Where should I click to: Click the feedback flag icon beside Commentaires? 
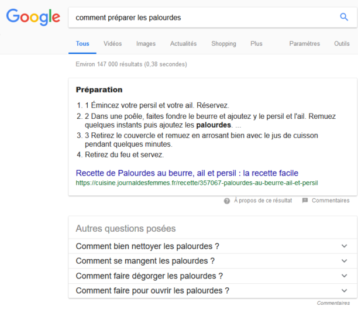point(305,201)
